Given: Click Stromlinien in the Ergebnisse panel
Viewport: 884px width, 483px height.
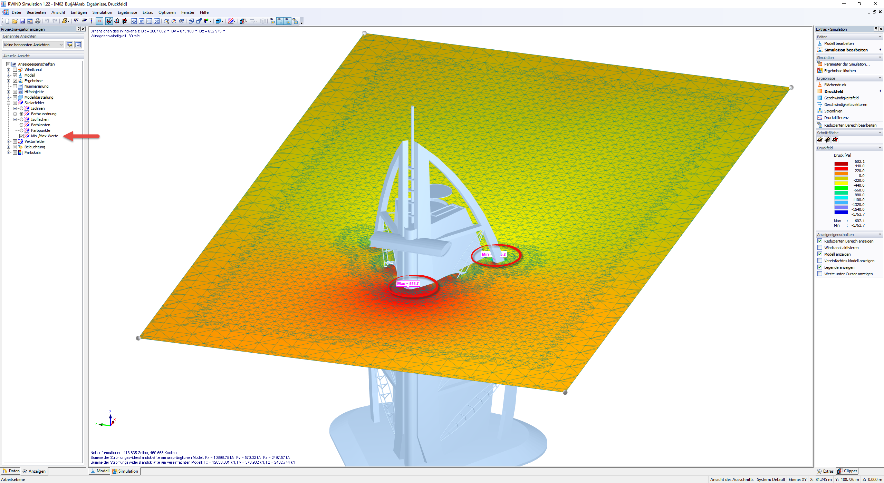Looking at the screenshot, I should pos(833,111).
